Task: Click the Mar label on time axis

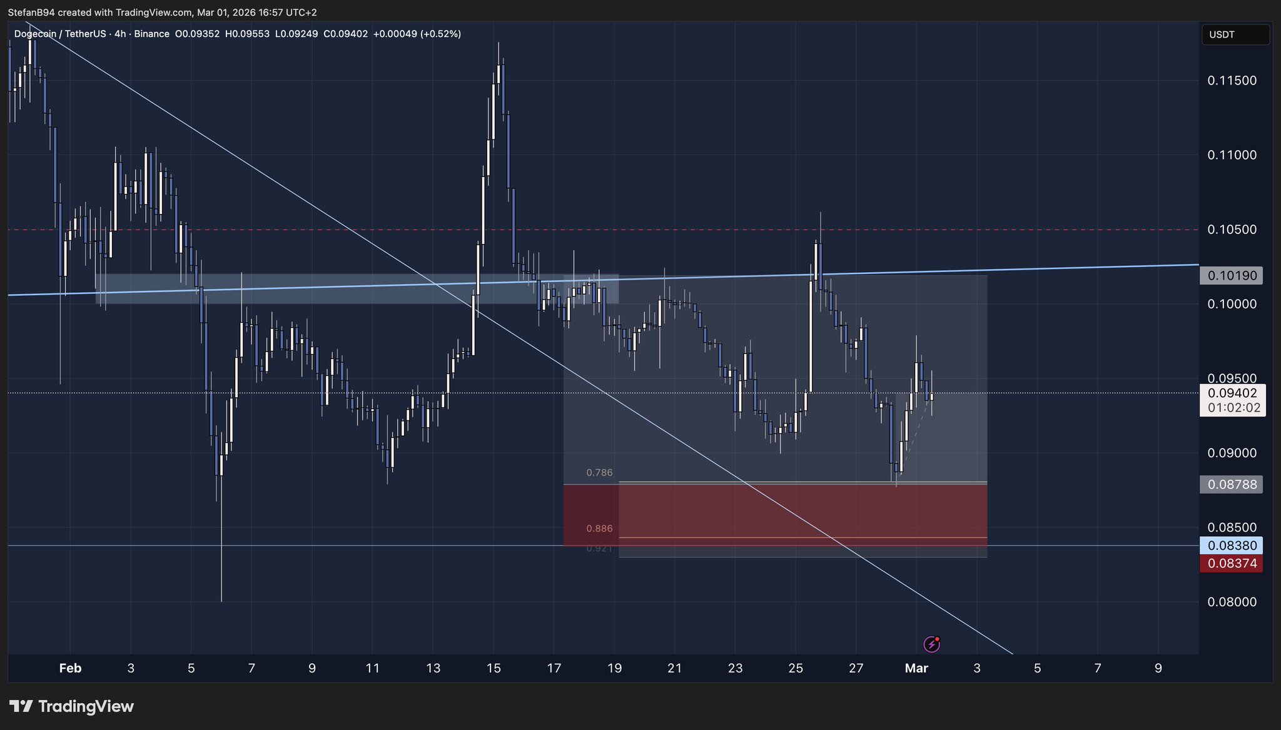Action: (x=916, y=668)
